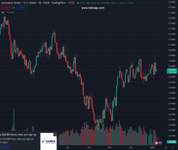178x150 pixels.
Task: Click the US flag economic event icon
Action: pos(157,143)
